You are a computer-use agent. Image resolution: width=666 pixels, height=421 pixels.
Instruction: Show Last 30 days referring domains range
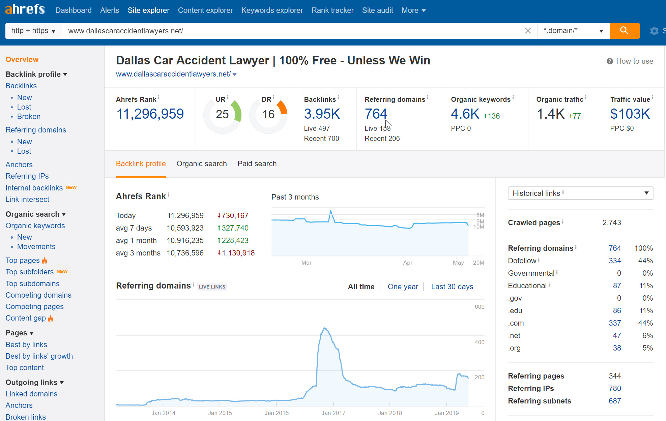coord(452,287)
